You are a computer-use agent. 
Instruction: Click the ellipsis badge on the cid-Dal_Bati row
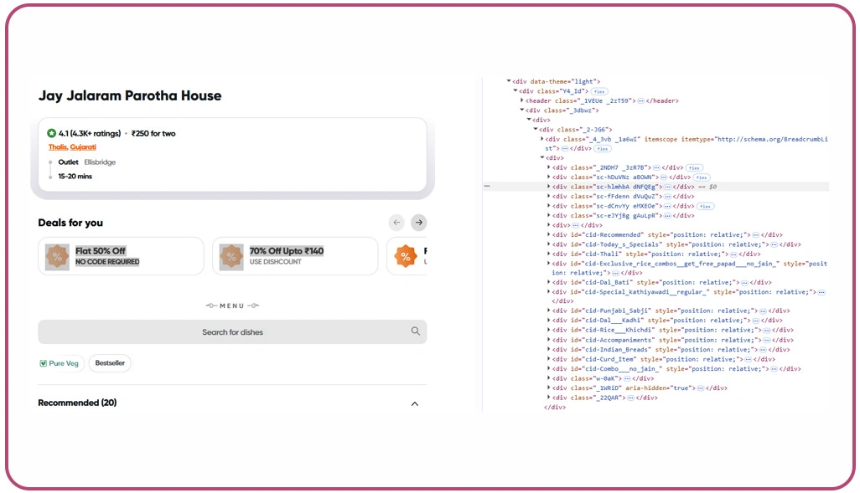(744, 283)
